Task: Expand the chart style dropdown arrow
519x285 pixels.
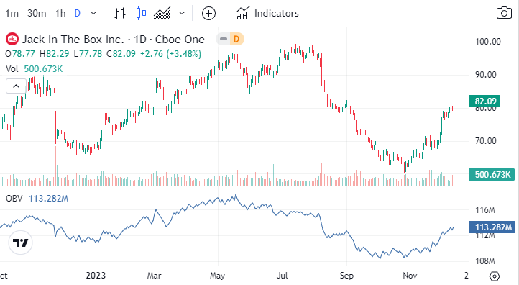Action: tap(182, 13)
